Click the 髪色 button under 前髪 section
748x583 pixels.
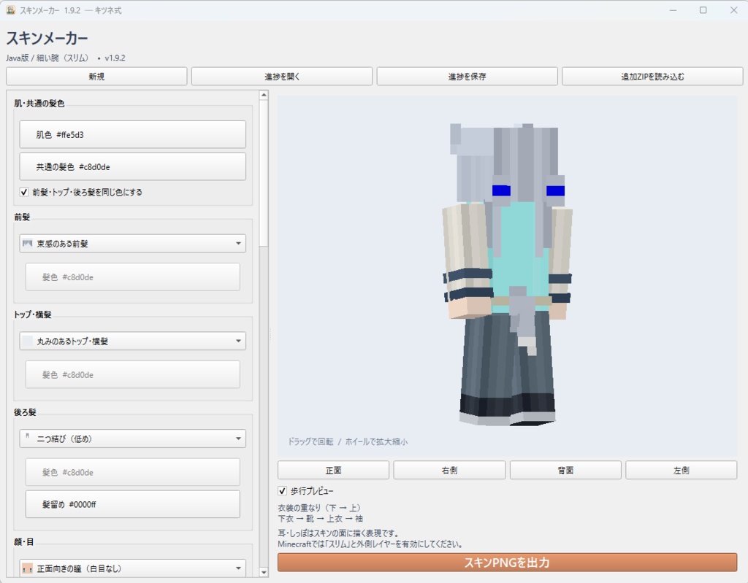(133, 277)
